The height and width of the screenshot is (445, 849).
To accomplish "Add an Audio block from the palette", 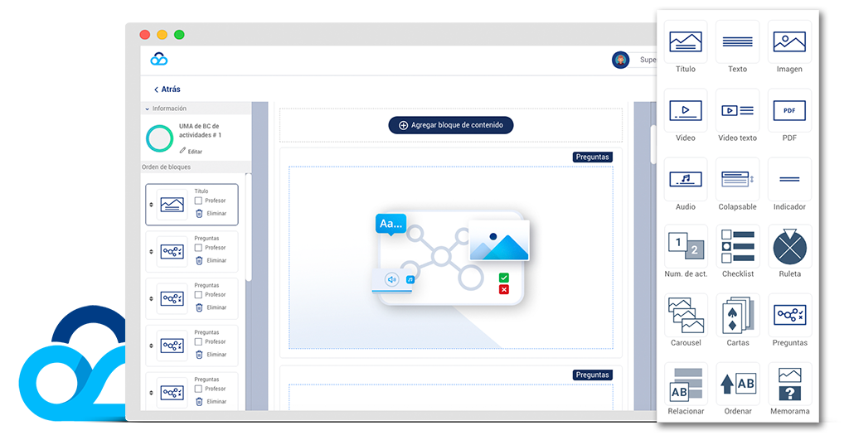I will (x=685, y=179).
